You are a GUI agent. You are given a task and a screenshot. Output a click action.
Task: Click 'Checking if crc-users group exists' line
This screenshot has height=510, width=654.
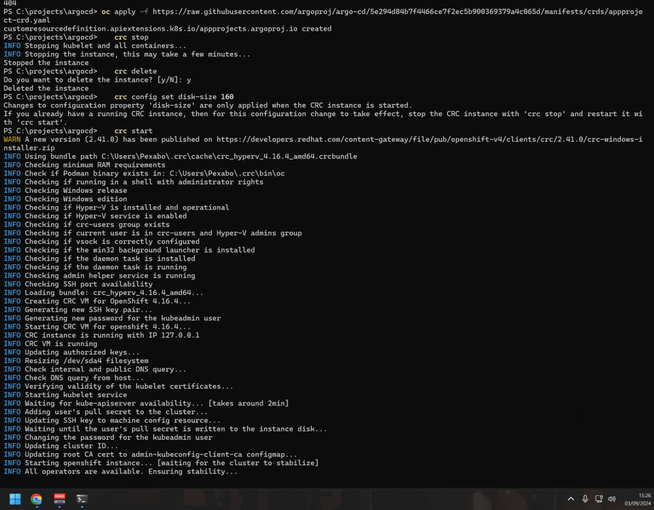coord(86,225)
